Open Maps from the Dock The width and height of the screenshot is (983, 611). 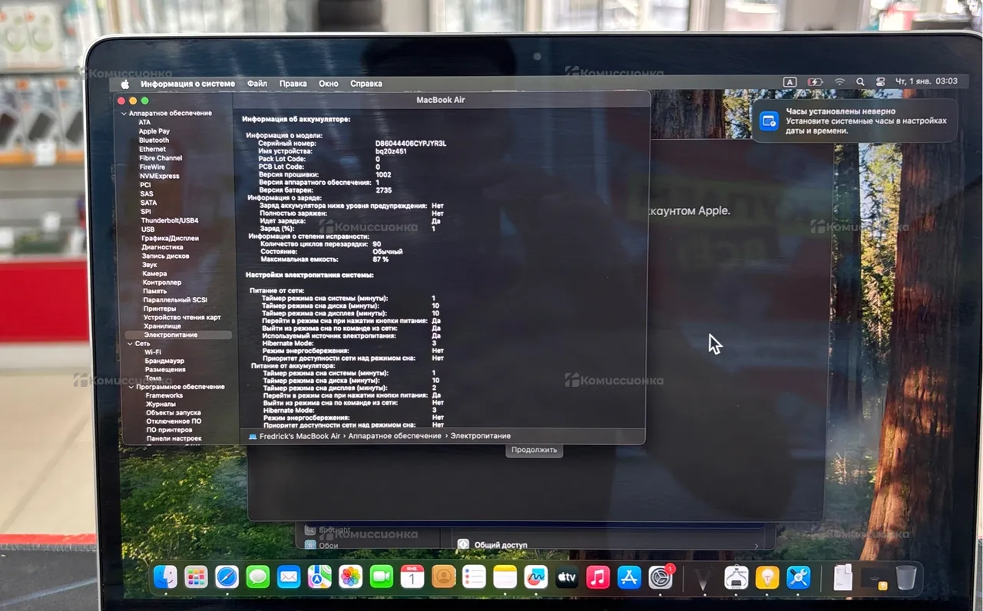[319, 576]
